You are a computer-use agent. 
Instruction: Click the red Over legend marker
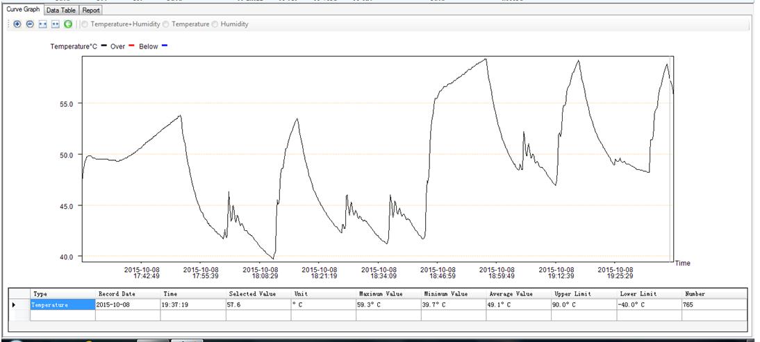[132, 46]
